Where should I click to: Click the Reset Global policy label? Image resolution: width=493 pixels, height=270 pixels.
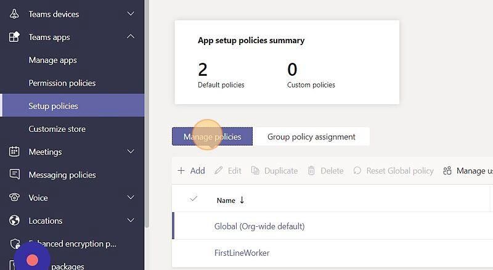click(400, 171)
